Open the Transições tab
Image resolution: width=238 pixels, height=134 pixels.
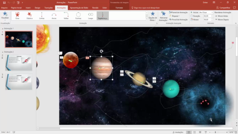pos(49,8)
